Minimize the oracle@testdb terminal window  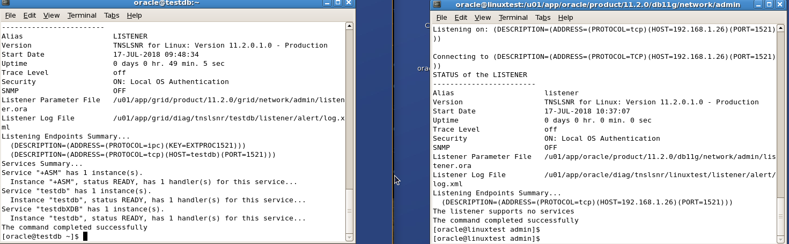pyautogui.click(x=327, y=3)
